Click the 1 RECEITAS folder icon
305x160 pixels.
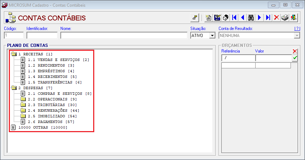[x=14, y=54]
